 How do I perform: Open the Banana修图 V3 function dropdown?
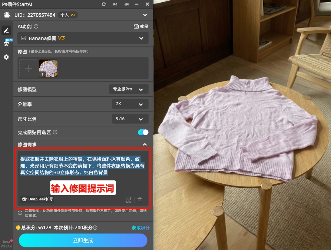(x=83, y=38)
